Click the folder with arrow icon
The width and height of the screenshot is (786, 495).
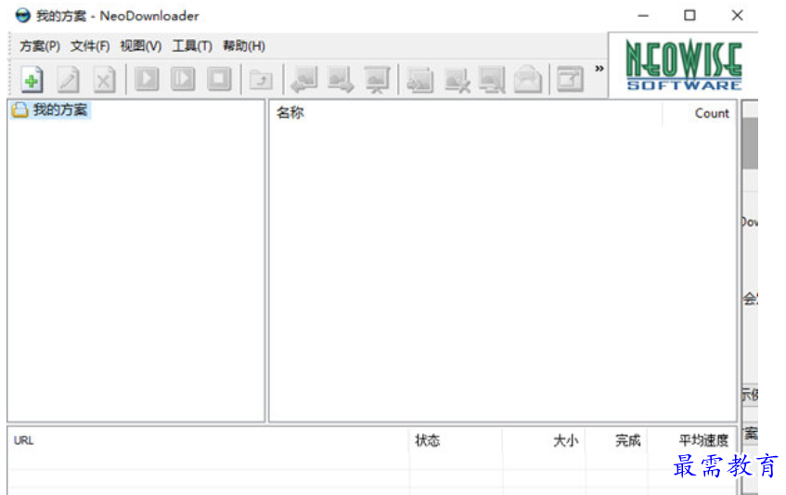pos(261,80)
